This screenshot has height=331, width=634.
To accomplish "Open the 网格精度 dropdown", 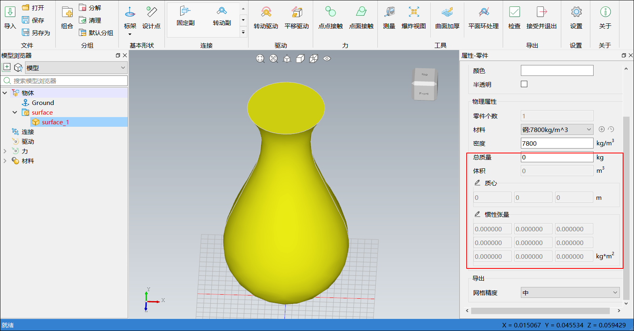I will (x=570, y=292).
